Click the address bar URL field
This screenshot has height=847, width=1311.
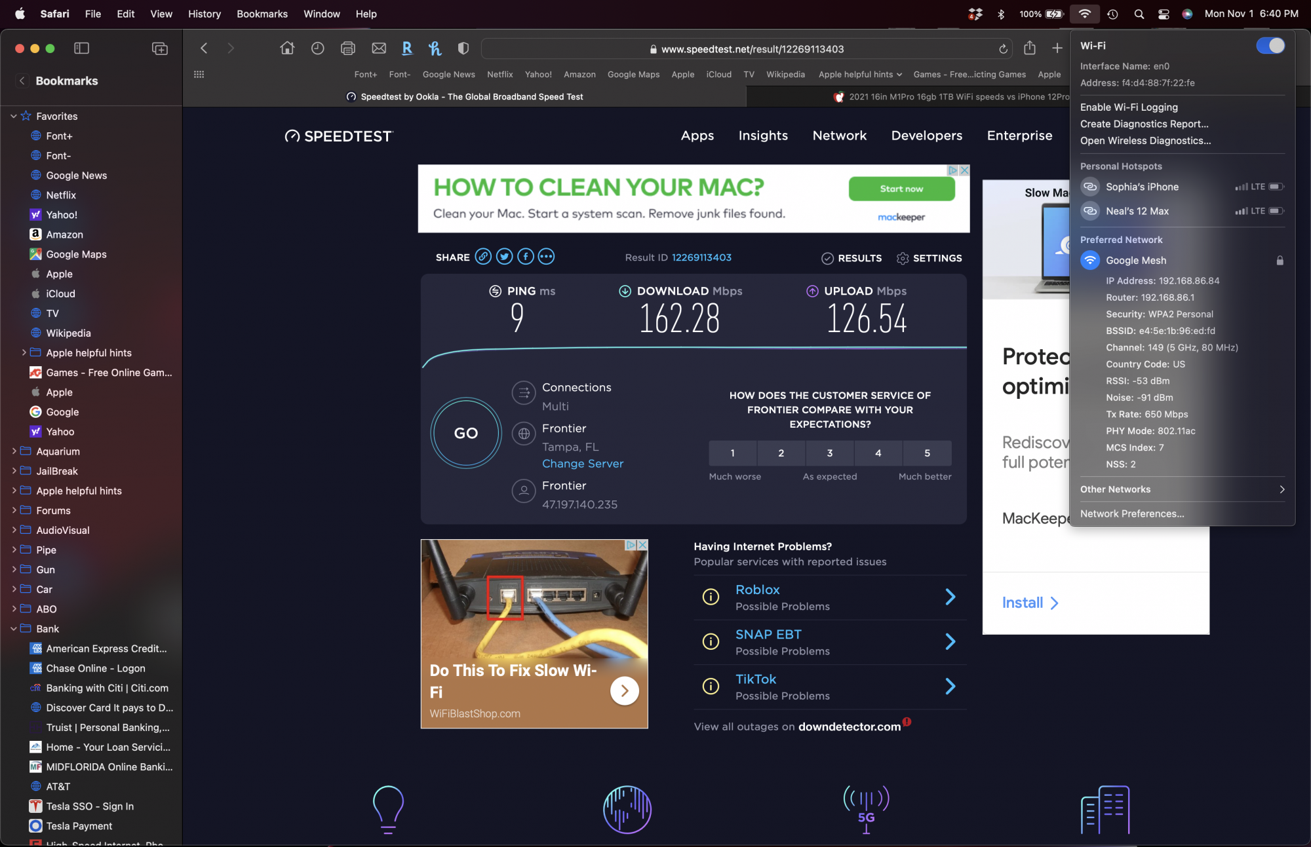click(x=747, y=49)
